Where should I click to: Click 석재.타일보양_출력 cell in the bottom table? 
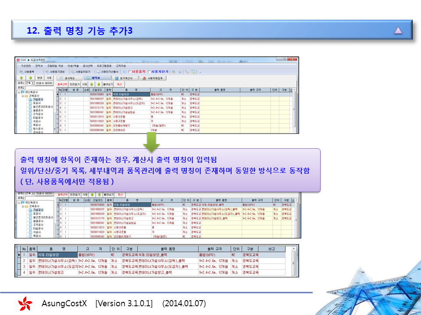[x=168, y=255]
